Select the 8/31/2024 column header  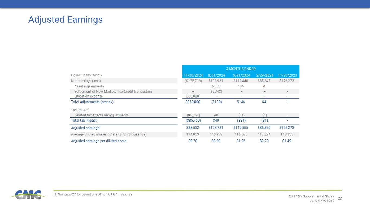[217, 75]
